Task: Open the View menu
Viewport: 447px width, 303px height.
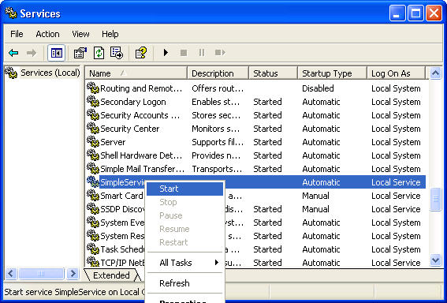Action: [x=80, y=34]
